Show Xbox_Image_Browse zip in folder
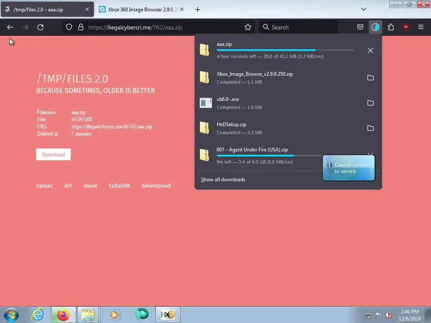The height and width of the screenshot is (323, 431). 370,78
